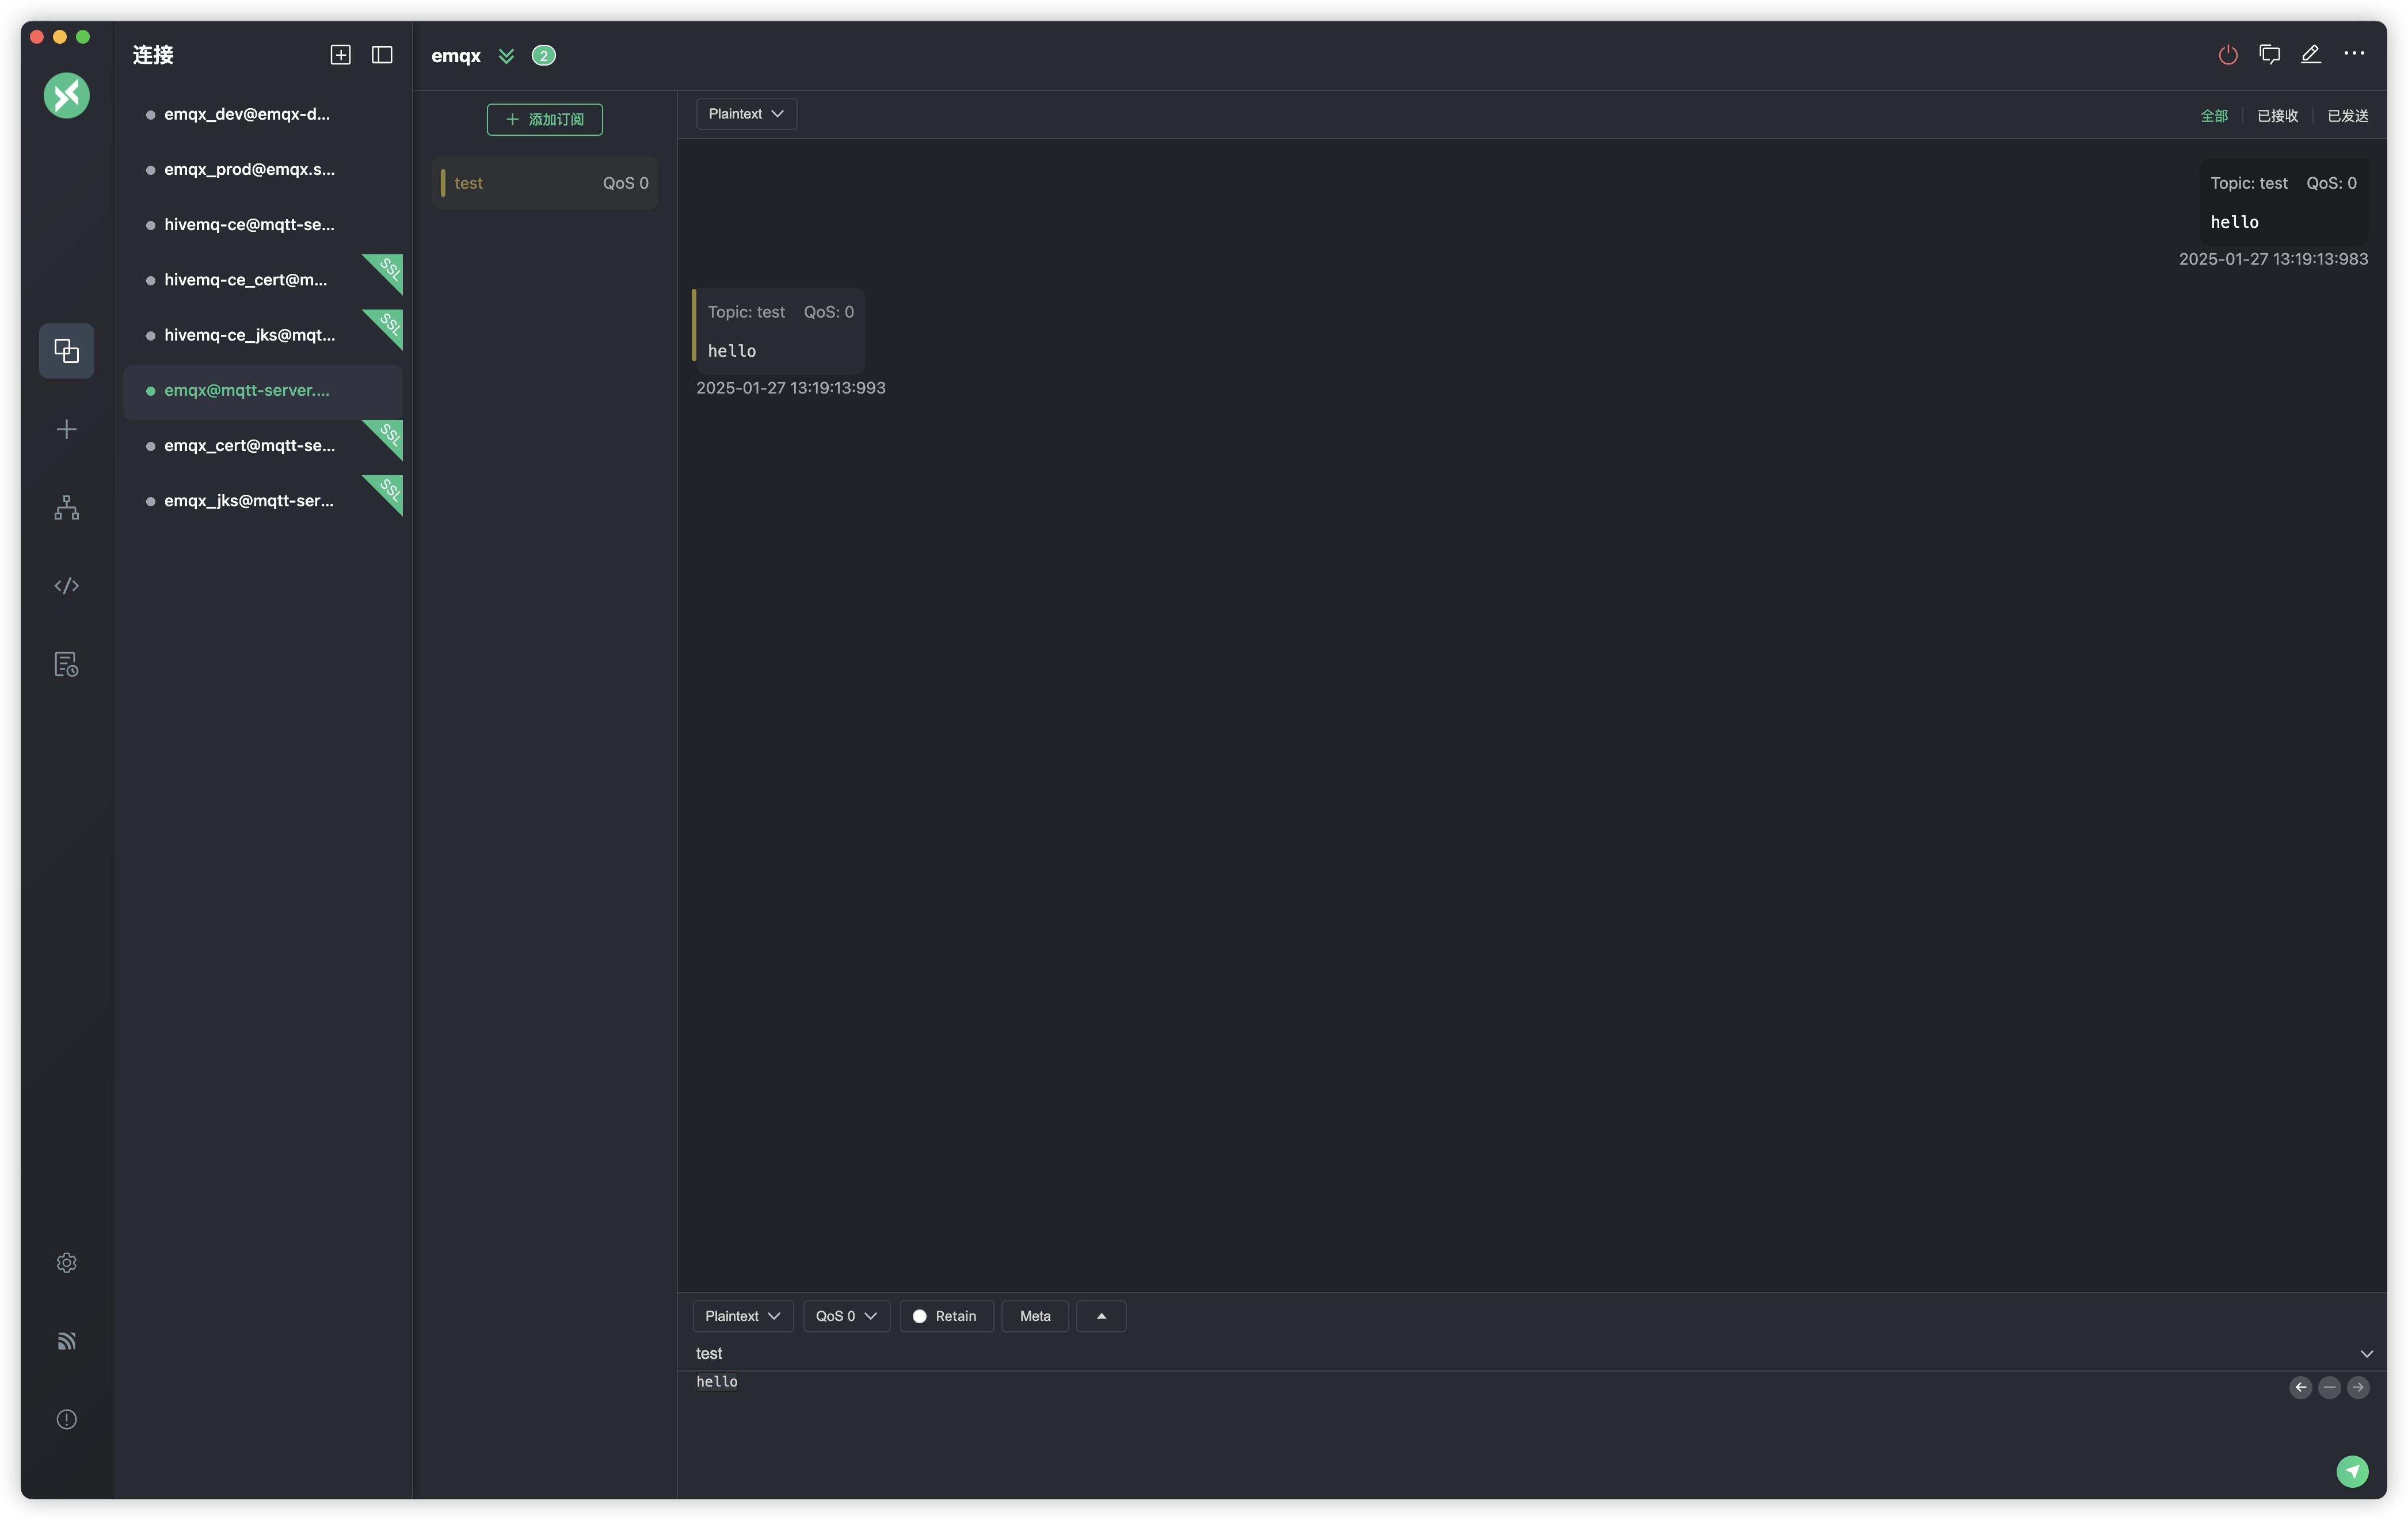The width and height of the screenshot is (2408, 1520).
Task: Open the Script code icon in sidebar
Action: click(x=66, y=586)
